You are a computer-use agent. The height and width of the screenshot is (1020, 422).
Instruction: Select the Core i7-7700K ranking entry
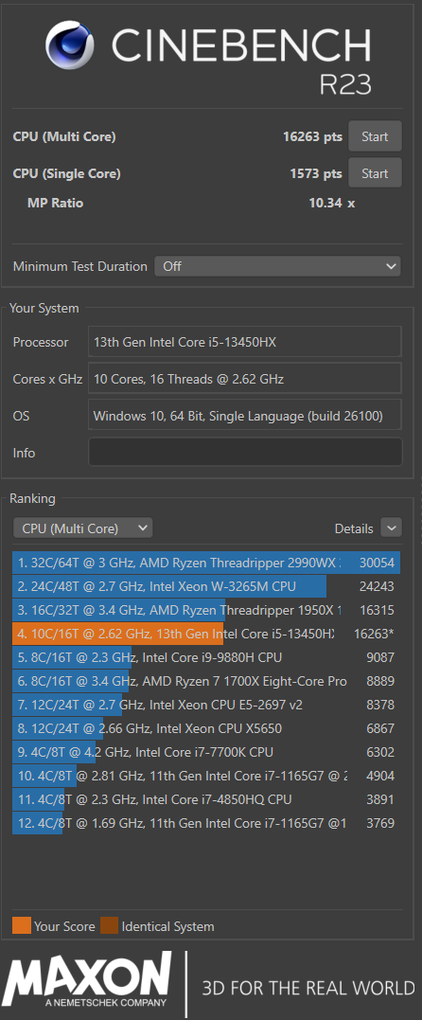(206, 752)
